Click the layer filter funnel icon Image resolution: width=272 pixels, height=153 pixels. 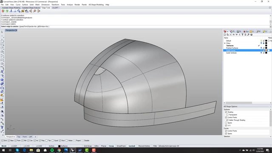coord(243,35)
